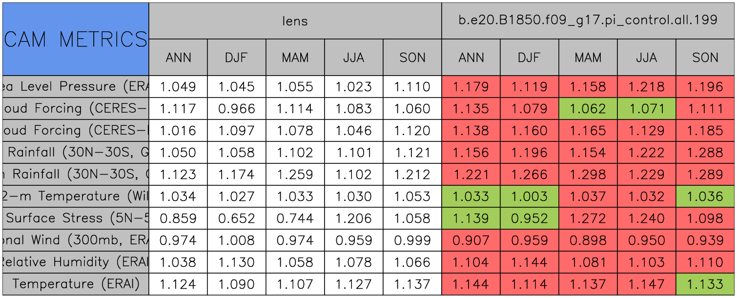Click the green cell showing 1.062

tap(588, 109)
